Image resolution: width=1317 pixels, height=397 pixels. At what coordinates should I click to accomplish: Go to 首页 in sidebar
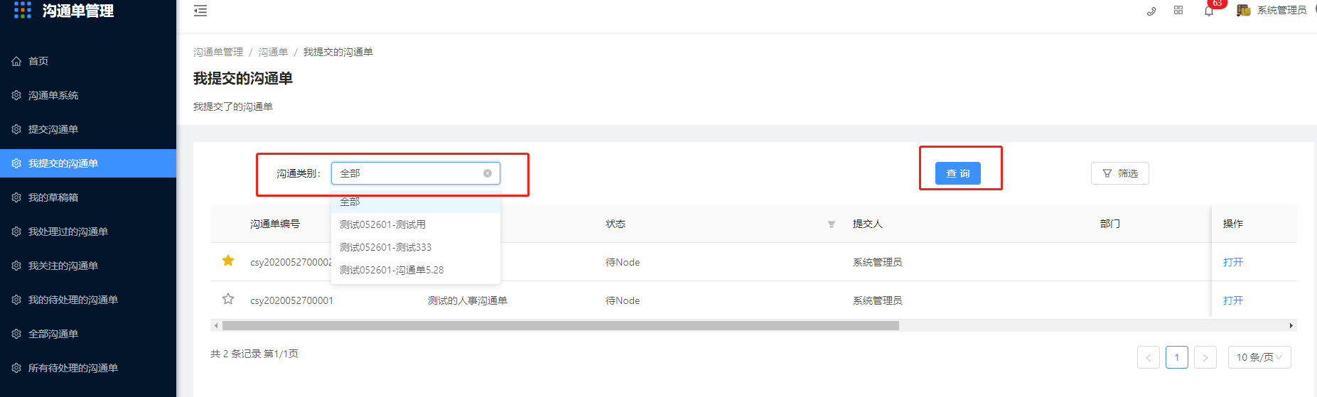coord(88,61)
